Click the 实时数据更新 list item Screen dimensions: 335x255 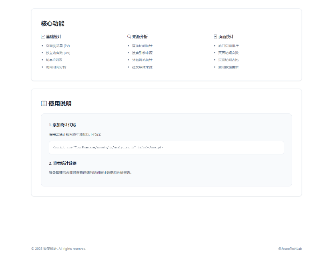tap(228, 67)
